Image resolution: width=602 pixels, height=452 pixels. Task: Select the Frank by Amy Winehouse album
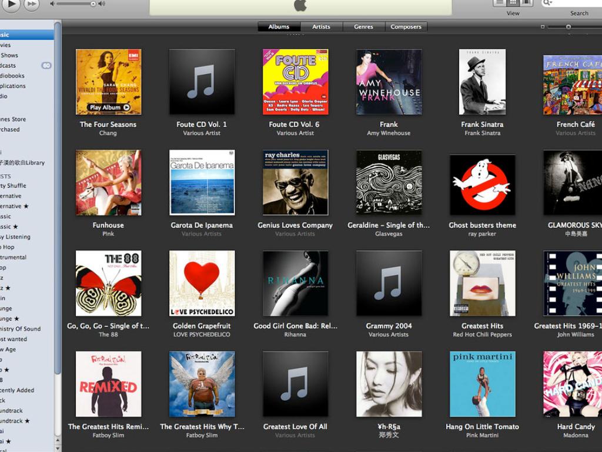(x=389, y=82)
